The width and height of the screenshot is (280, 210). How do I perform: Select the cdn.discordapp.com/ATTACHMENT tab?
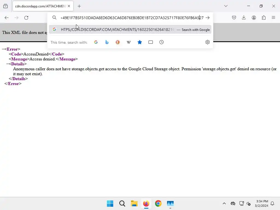click(x=43, y=6)
